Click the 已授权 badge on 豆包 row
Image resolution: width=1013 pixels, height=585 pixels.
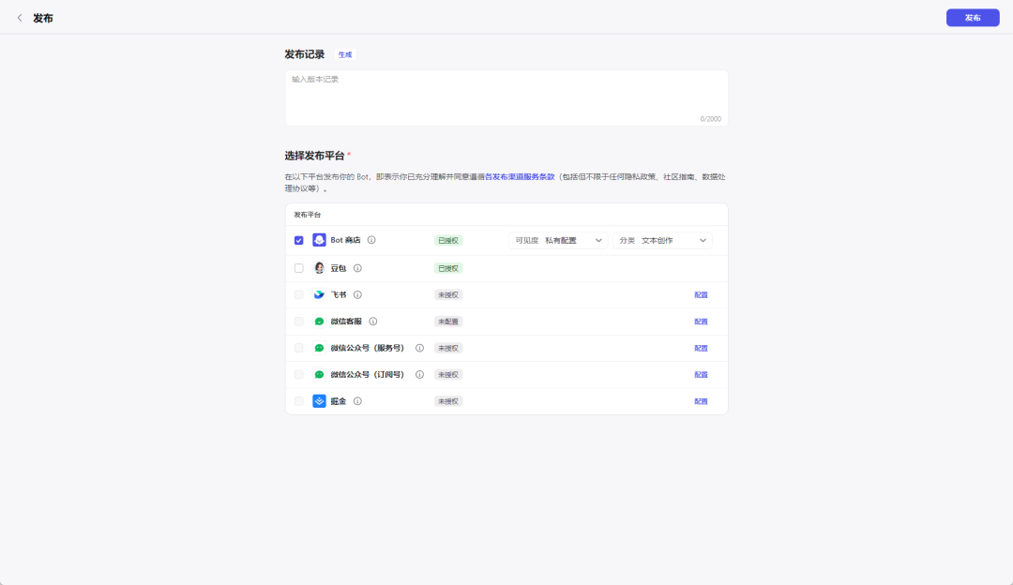point(447,268)
